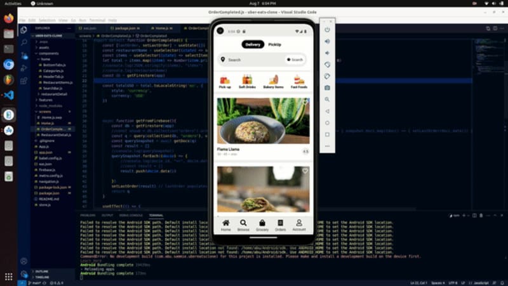
Task: Select the Delivery toggle in the app
Action: pos(253,44)
